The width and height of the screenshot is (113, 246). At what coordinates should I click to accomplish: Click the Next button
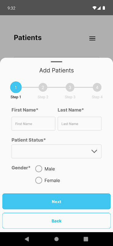(x=56, y=201)
